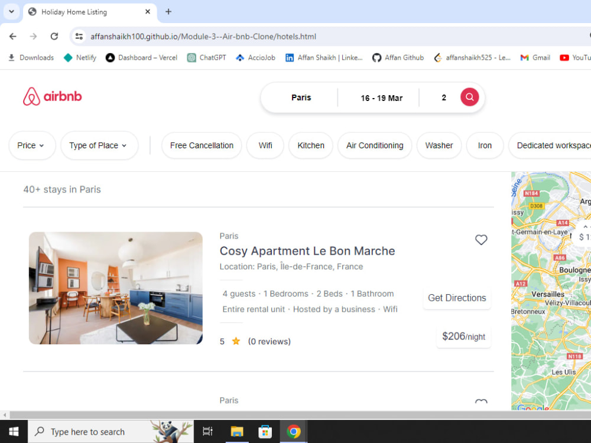
Task: Click the browser address bar URL
Action: (203, 37)
